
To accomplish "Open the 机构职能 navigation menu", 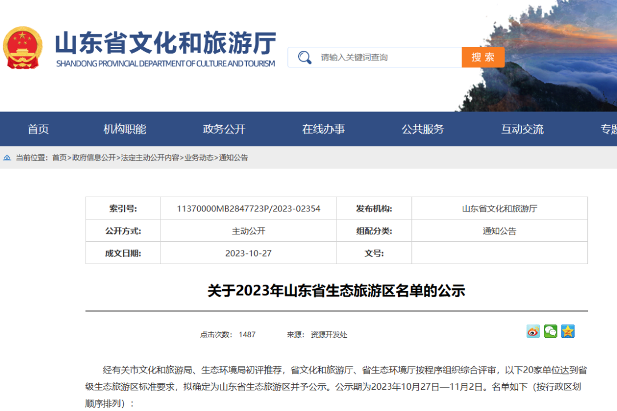I will coord(125,129).
